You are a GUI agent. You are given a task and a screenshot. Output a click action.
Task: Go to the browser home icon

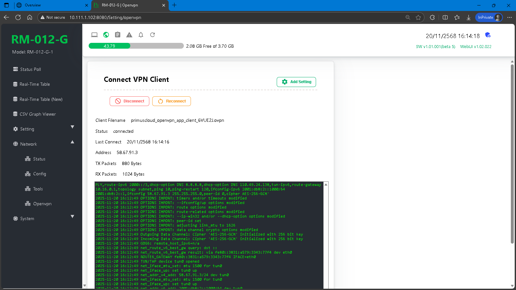pyautogui.click(x=30, y=17)
